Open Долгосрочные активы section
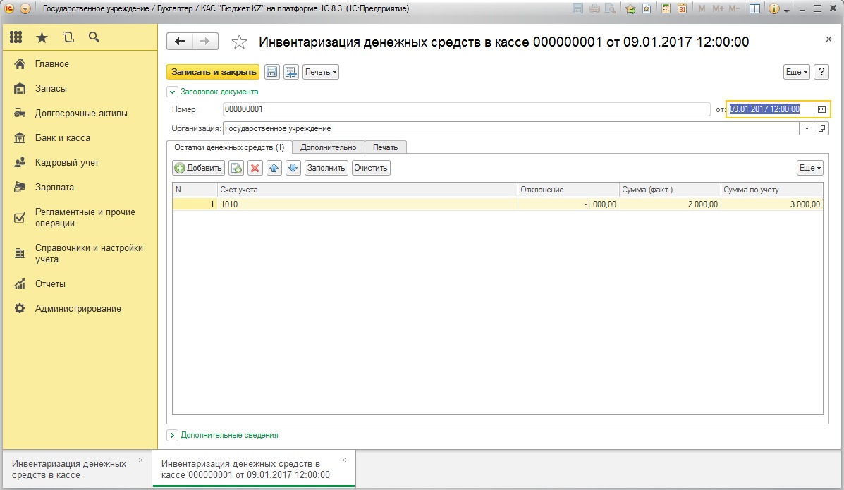The width and height of the screenshot is (844, 490). [81, 114]
